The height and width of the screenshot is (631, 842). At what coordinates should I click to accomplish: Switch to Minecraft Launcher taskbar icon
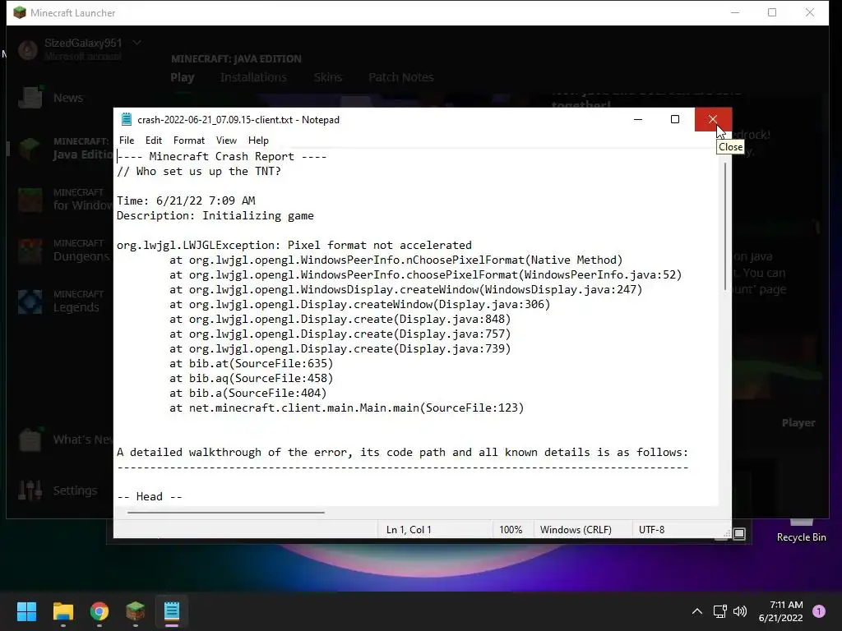point(136,611)
